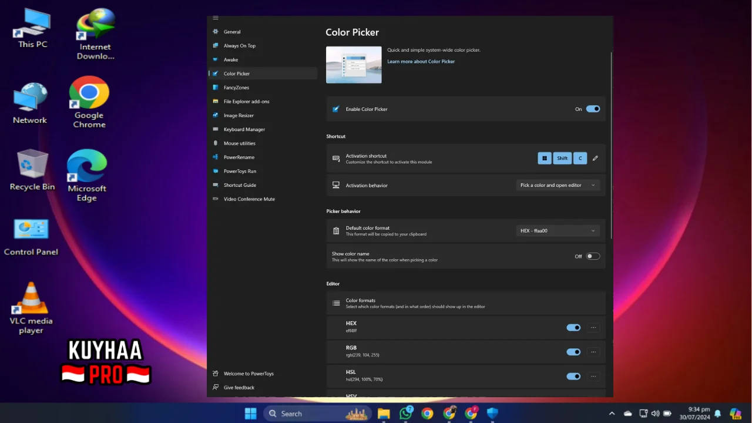Image resolution: width=752 pixels, height=423 pixels.
Task: Show hidden system tray icons
Action: [612, 414]
